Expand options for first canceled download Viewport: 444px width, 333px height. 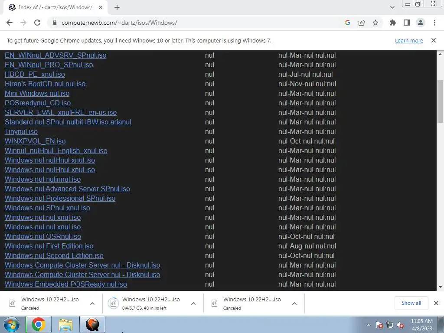coord(92,304)
